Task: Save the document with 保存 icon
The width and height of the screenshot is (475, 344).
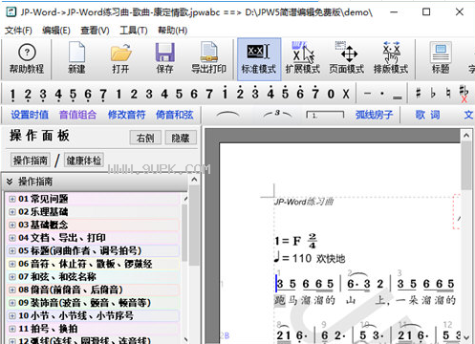Action: click(164, 58)
